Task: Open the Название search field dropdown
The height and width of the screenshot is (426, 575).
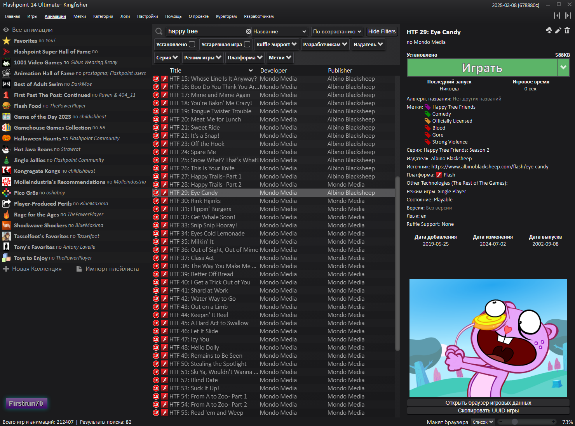Action: (279, 31)
